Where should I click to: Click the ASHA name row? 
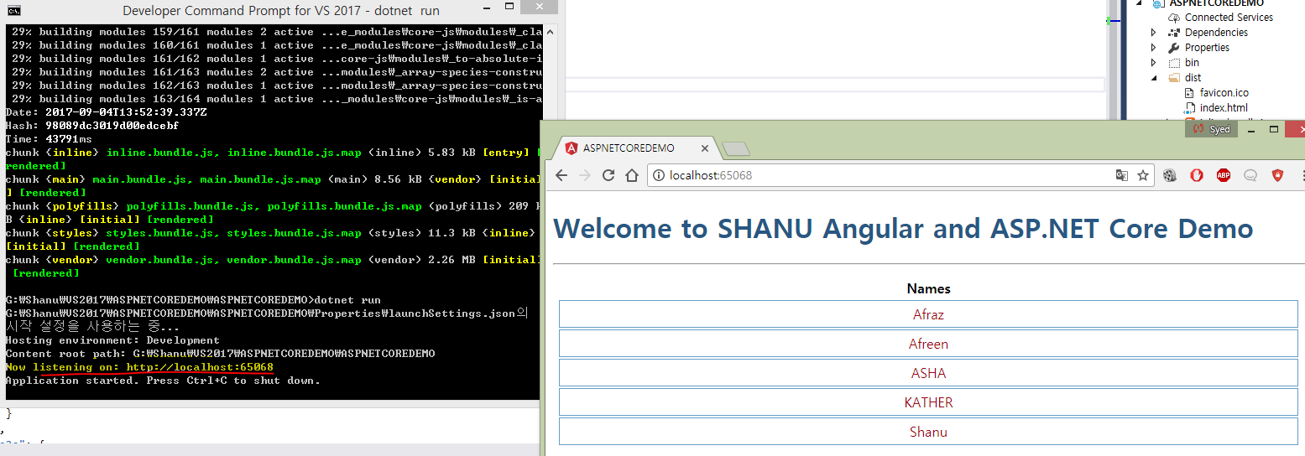point(928,373)
